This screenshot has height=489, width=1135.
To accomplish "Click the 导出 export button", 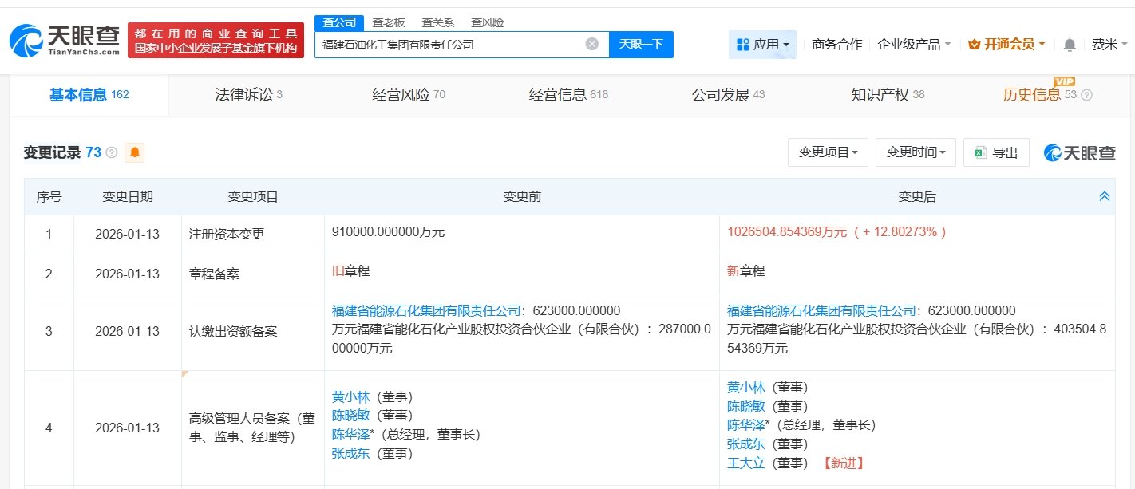I will click(996, 152).
